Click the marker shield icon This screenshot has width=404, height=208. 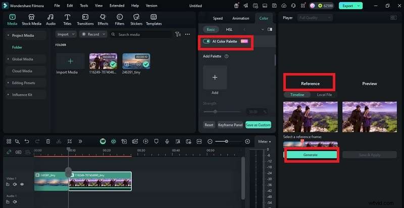[157, 141]
